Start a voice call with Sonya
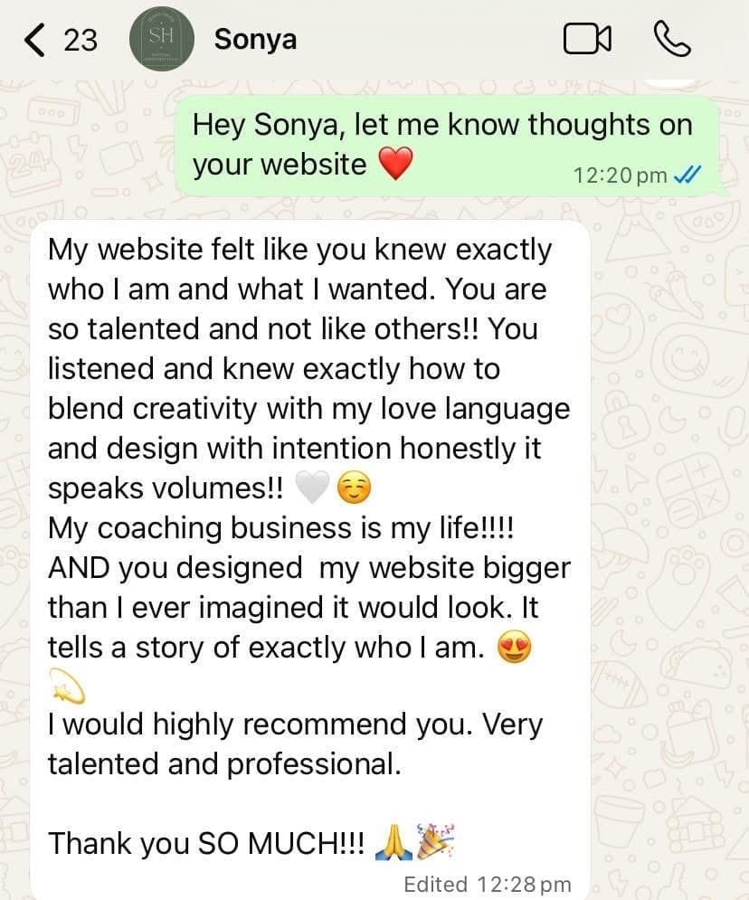The image size is (749, 900). (671, 39)
